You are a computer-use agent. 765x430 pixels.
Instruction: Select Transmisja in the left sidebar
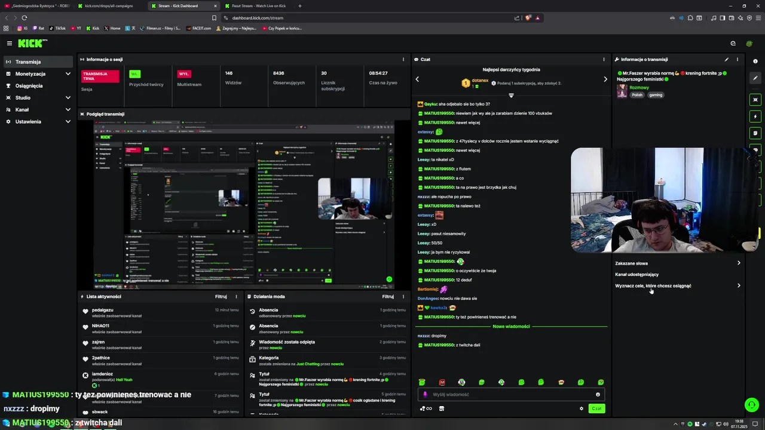pyautogui.click(x=37, y=62)
